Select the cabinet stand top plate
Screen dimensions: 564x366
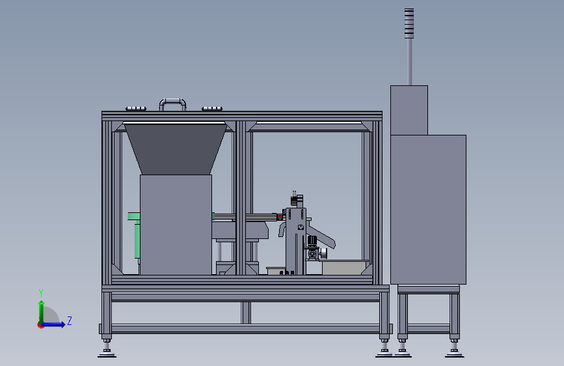click(429, 289)
